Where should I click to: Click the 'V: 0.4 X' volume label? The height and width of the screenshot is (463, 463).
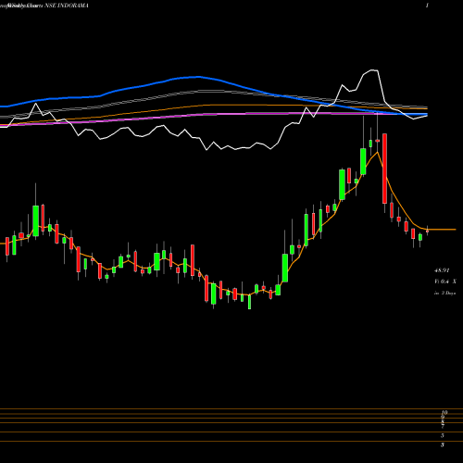pyautogui.click(x=444, y=282)
